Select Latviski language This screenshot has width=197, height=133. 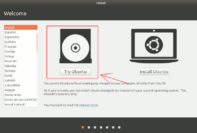pos(21,80)
